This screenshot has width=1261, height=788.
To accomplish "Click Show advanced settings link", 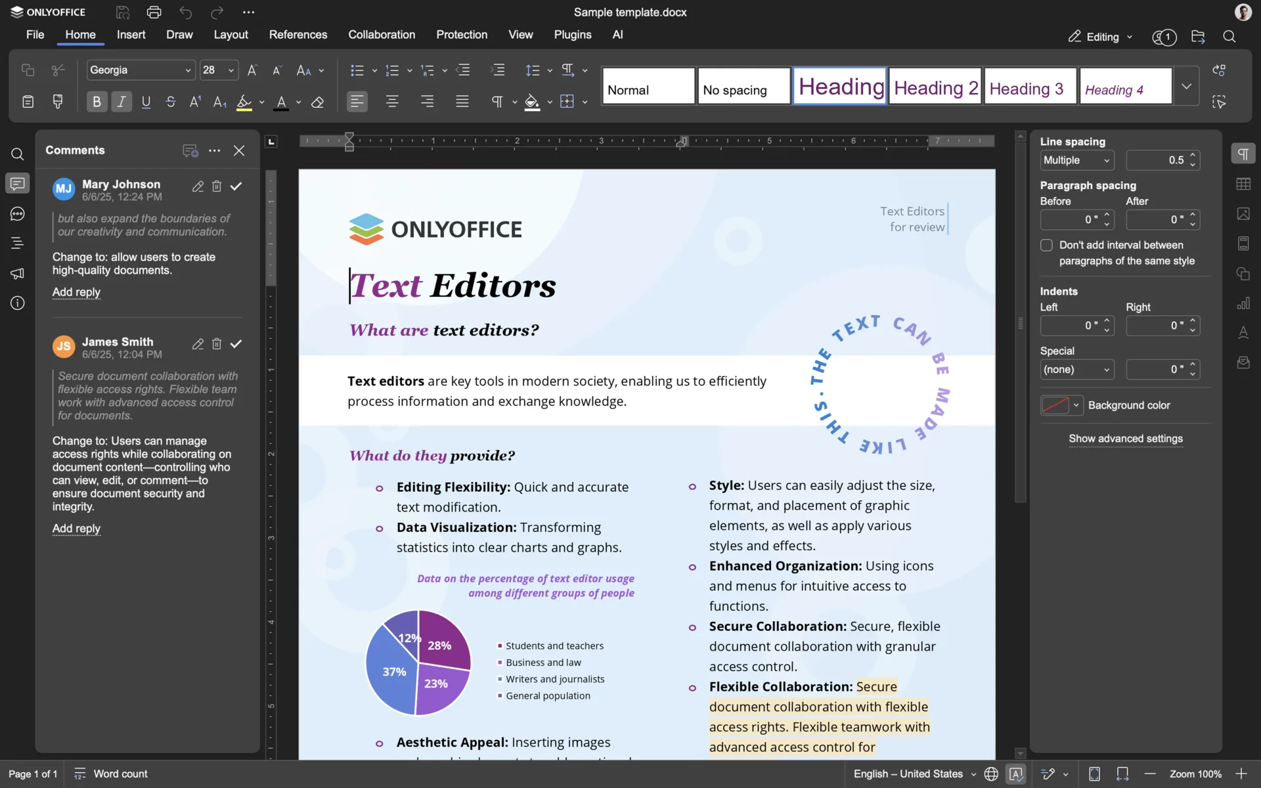I will (1126, 439).
